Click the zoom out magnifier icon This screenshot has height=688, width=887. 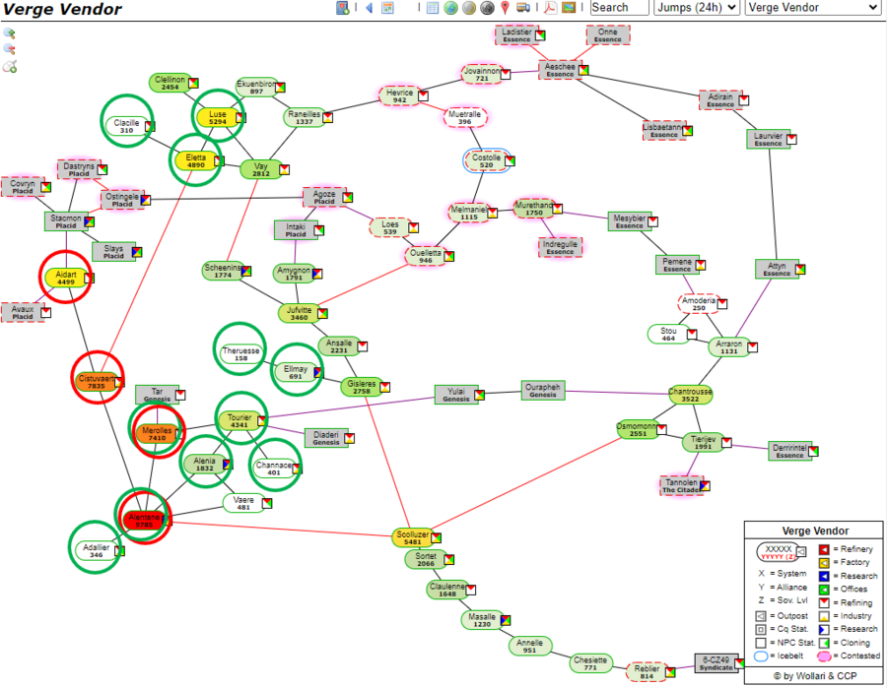9,48
